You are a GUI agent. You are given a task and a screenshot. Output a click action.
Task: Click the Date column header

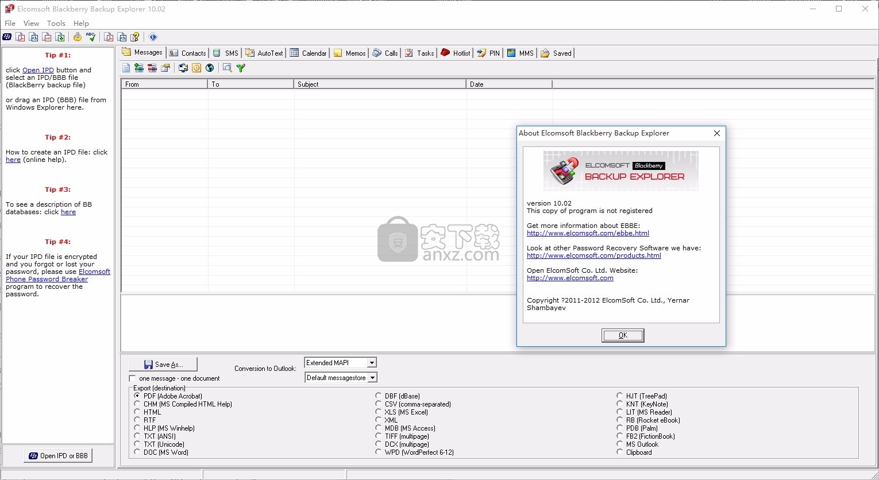pyautogui.click(x=509, y=84)
